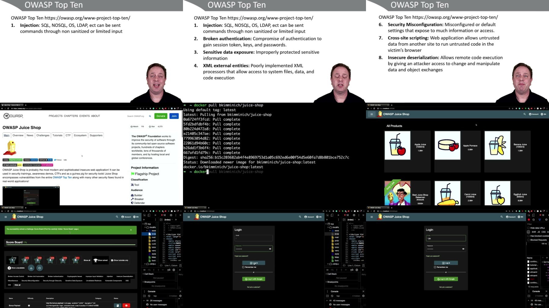Click the grey hint icon in Bonus Payload row

(x=117, y=305)
